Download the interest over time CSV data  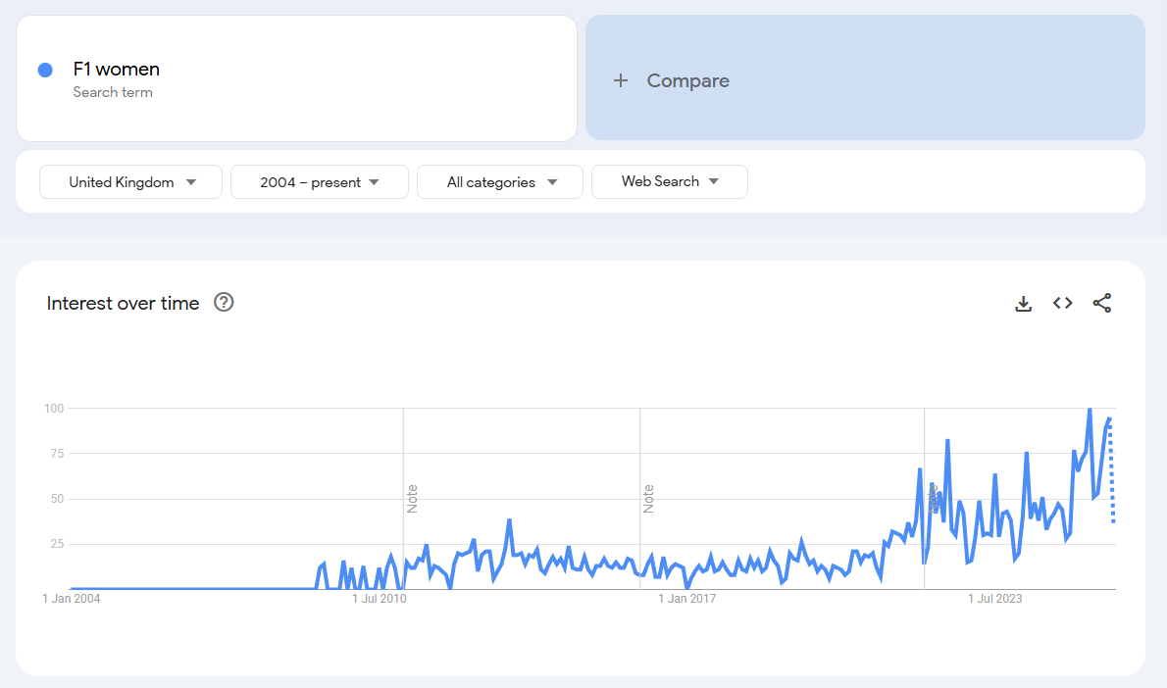[x=1024, y=304]
